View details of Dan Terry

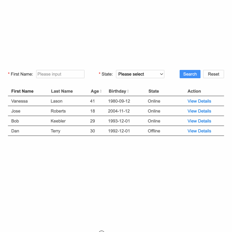click(199, 131)
